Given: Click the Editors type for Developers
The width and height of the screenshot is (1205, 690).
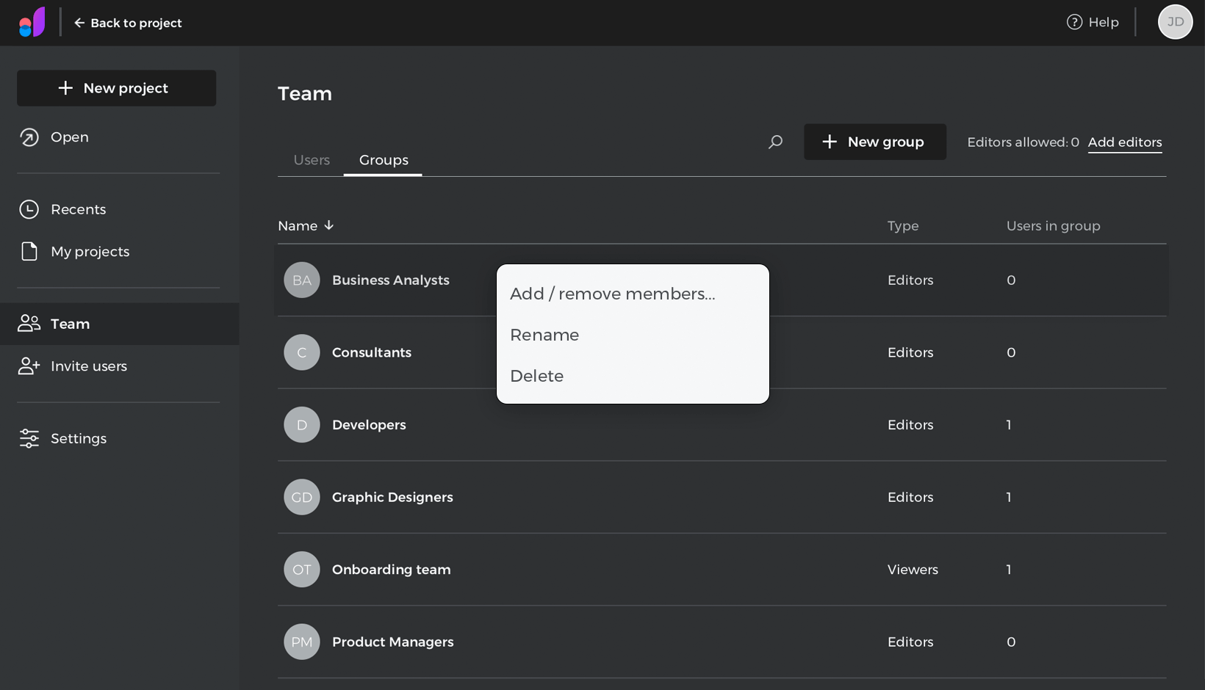Looking at the screenshot, I should (x=910, y=424).
